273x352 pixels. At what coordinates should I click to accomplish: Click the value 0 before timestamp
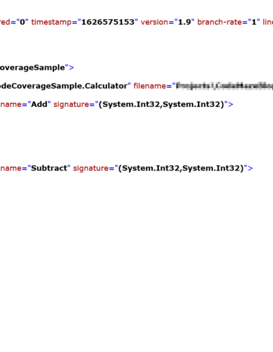(x=22, y=22)
